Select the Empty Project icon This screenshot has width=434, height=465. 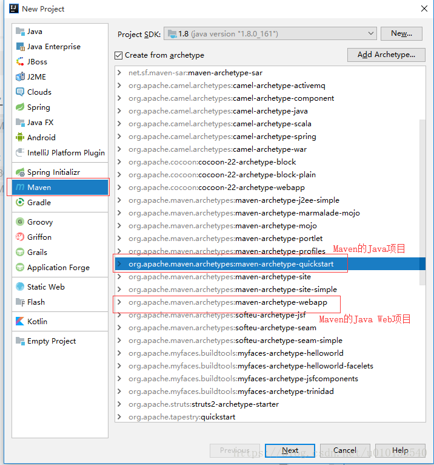point(20,341)
